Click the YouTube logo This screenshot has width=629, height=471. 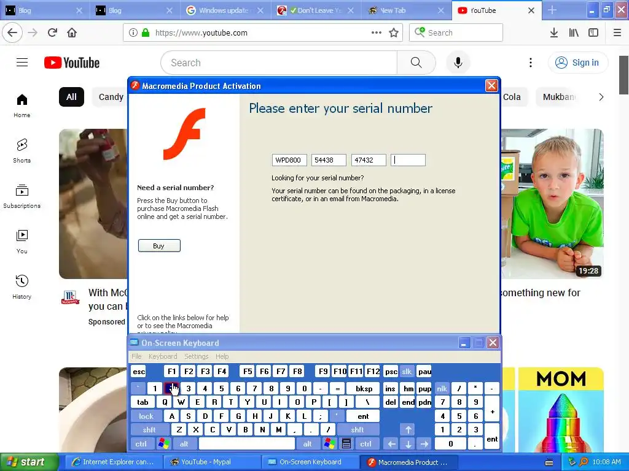point(72,63)
